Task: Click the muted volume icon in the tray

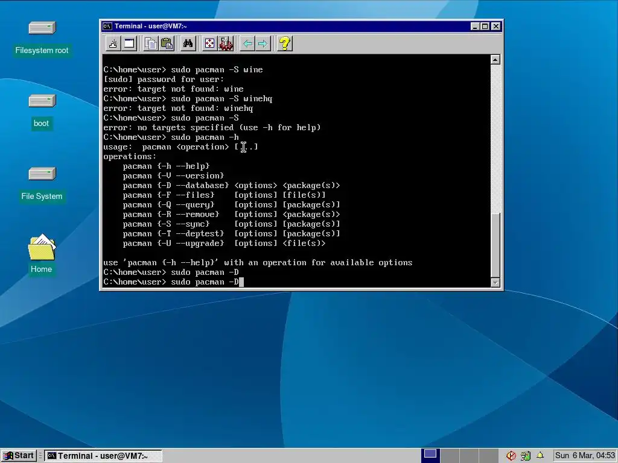Action: 511,456
